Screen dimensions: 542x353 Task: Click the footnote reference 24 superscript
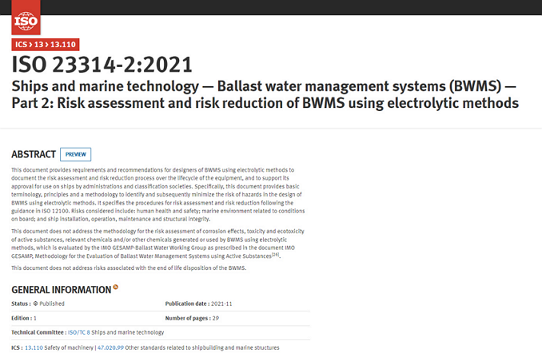pyautogui.click(x=275, y=254)
